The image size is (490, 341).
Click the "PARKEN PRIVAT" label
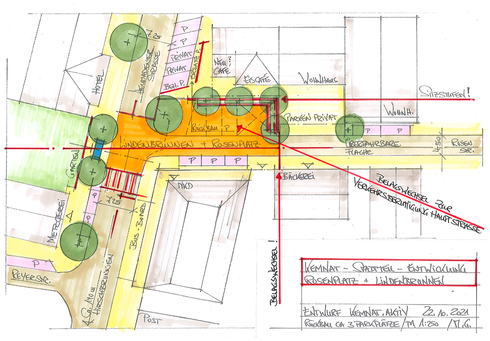(x=311, y=118)
